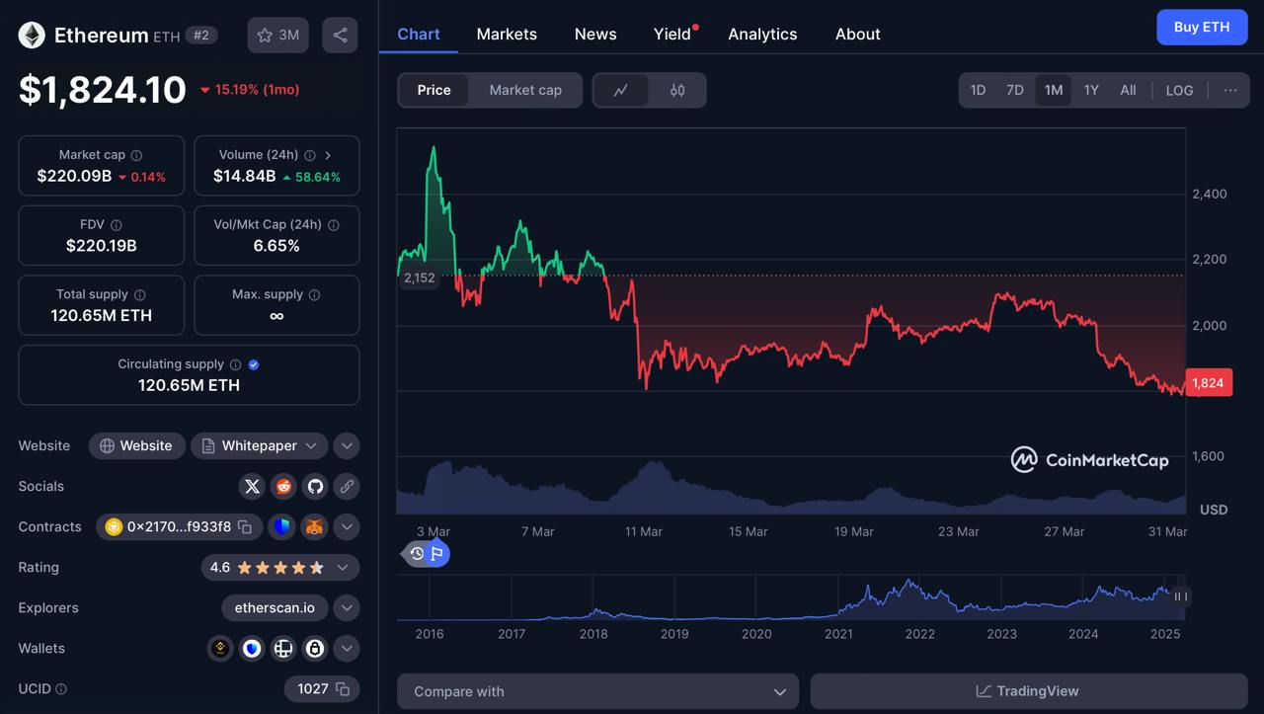Screen dimensions: 1264x714
Task: Expand more explorers dropdown
Action: pyautogui.click(x=347, y=608)
